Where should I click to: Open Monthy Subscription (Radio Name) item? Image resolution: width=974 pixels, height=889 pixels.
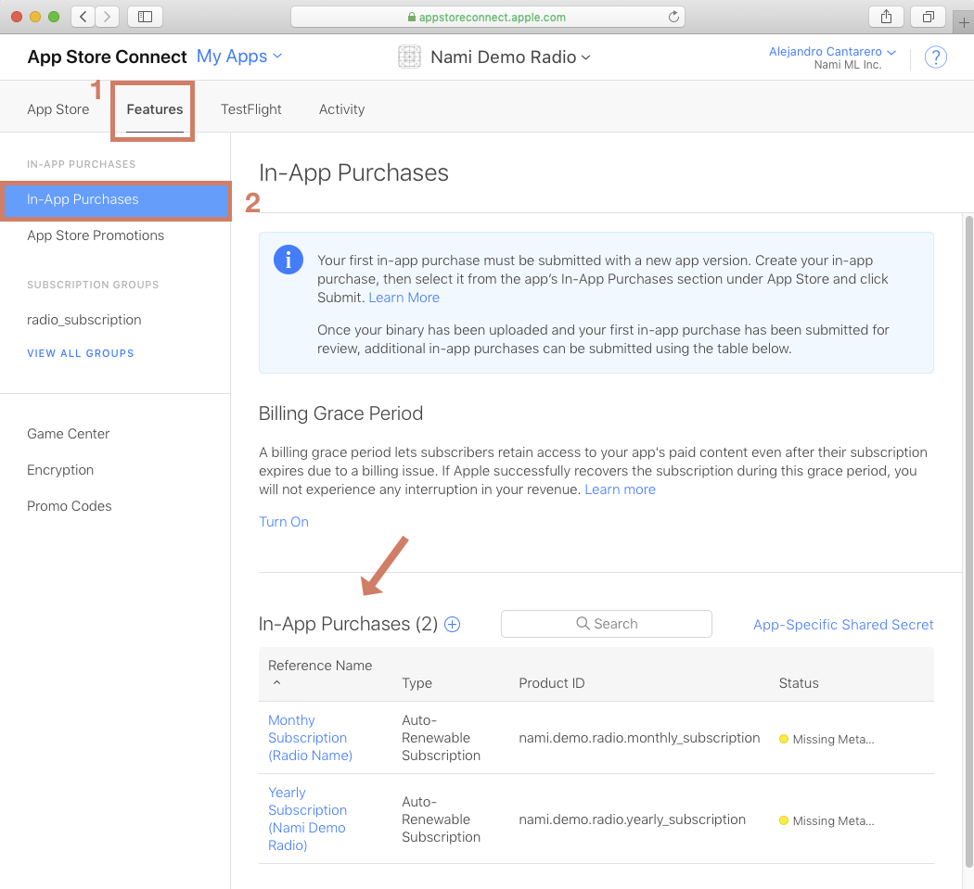310,738
